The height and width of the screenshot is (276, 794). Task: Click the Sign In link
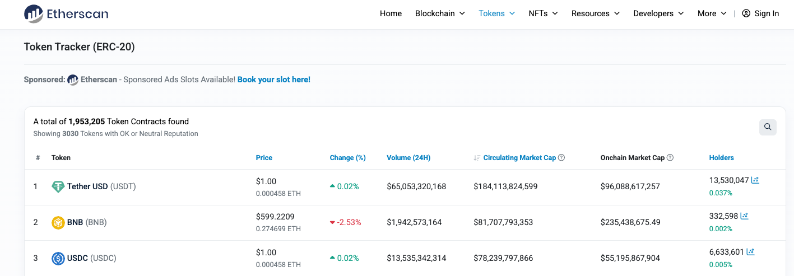(767, 13)
